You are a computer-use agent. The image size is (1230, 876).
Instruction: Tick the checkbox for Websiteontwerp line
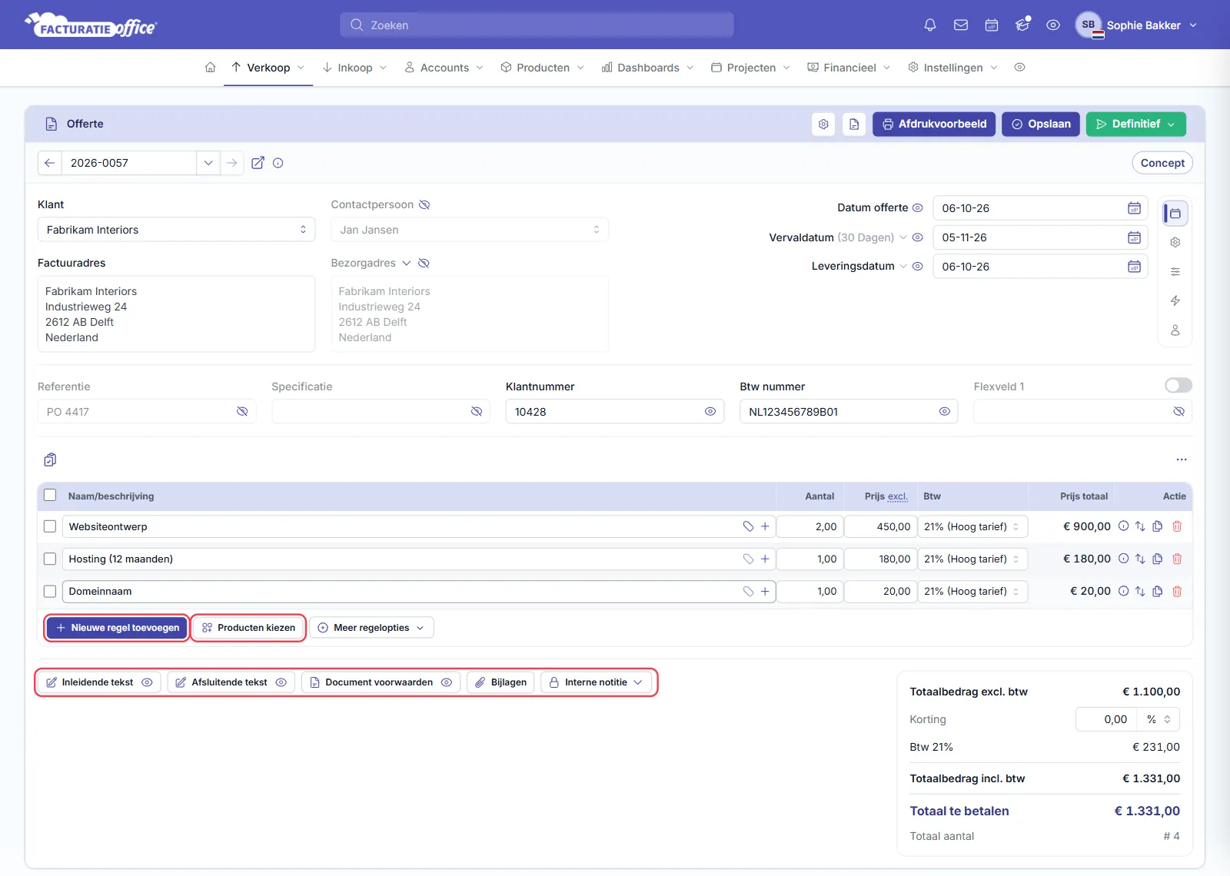pos(50,526)
